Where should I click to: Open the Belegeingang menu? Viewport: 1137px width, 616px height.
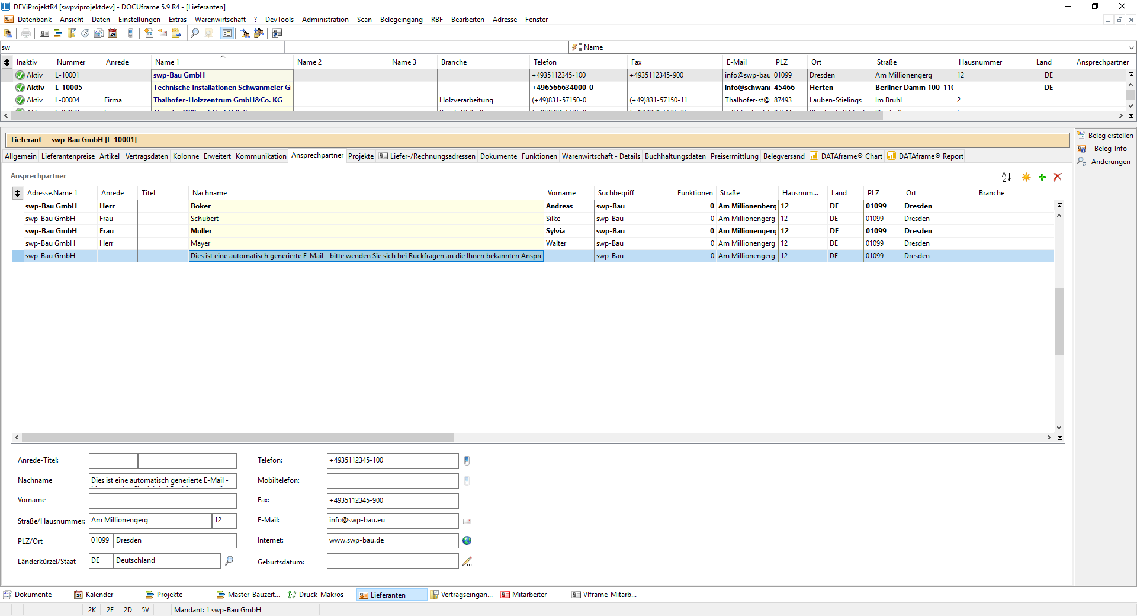(x=401, y=20)
